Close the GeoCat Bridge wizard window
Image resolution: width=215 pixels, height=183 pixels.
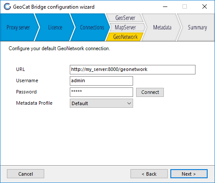coord(205,6)
